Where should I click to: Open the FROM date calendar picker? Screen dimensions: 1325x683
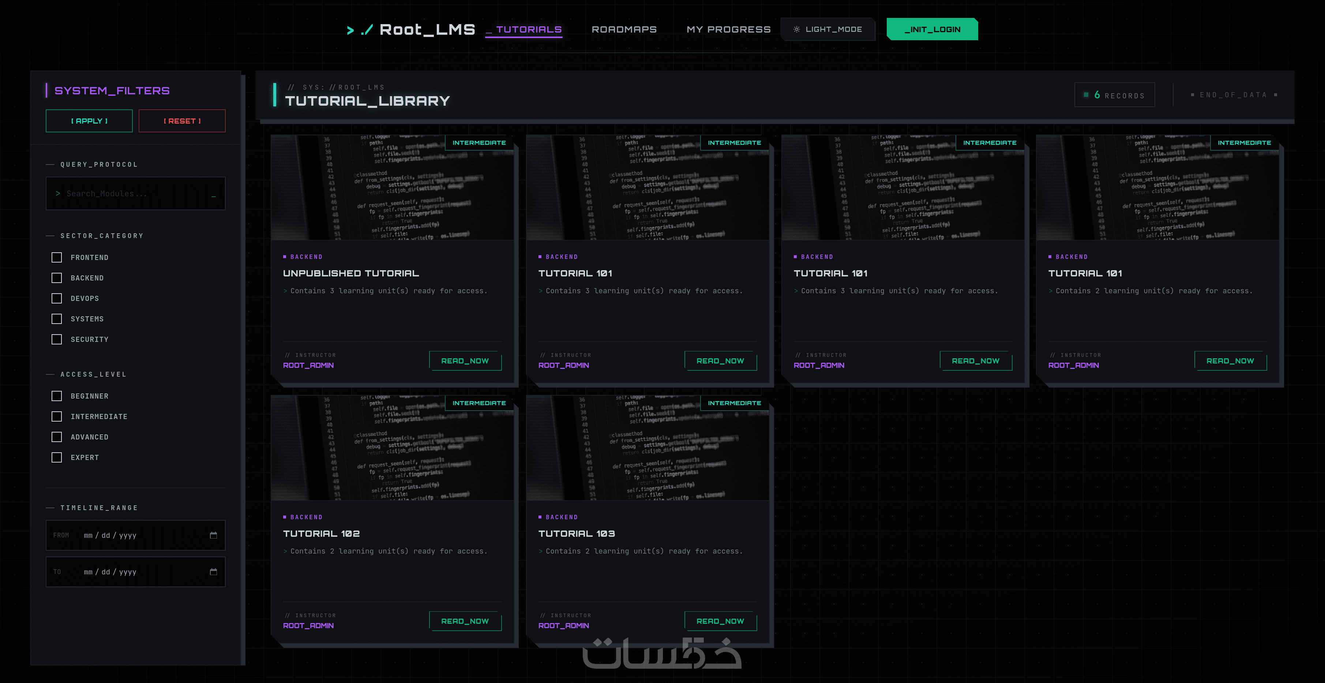(x=214, y=535)
